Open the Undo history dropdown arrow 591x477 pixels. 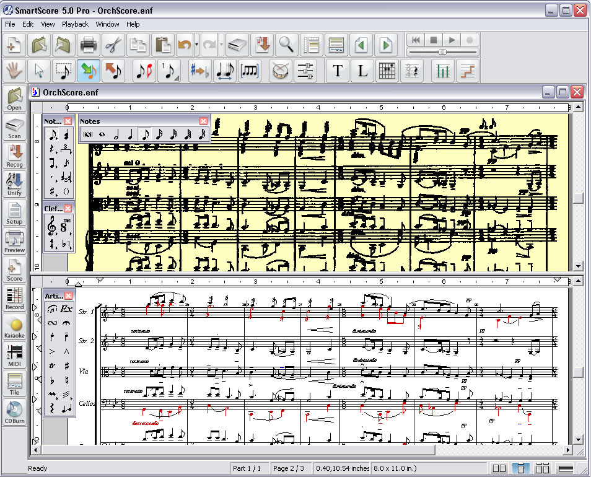pyautogui.click(x=196, y=45)
